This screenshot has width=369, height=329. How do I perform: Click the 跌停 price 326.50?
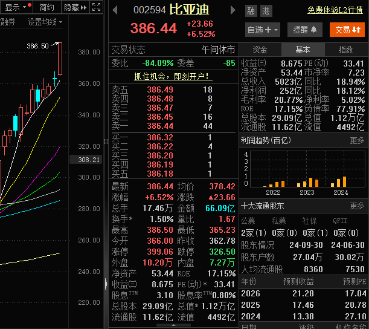(x=222, y=252)
